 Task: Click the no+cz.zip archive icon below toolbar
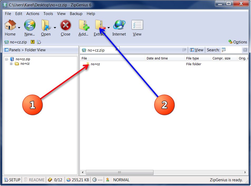tap(7, 42)
